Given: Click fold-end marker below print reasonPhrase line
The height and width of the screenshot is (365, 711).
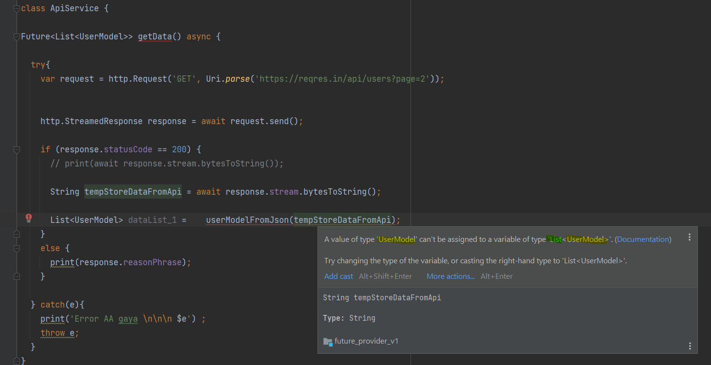Looking at the screenshot, I should (17, 276).
